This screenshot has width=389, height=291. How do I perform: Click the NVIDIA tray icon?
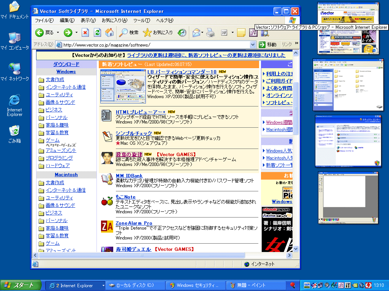coord(355,285)
